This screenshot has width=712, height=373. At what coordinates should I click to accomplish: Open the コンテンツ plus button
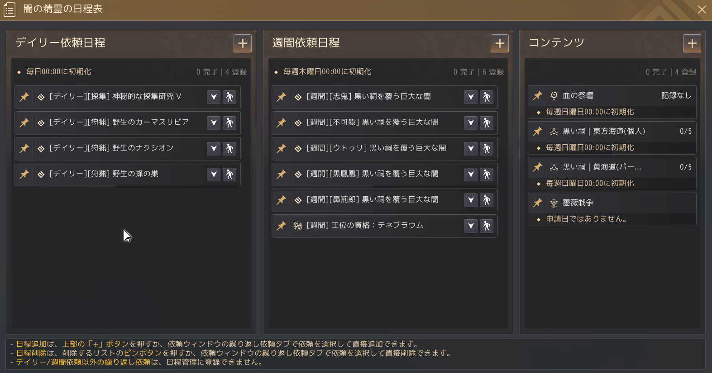pos(692,43)
